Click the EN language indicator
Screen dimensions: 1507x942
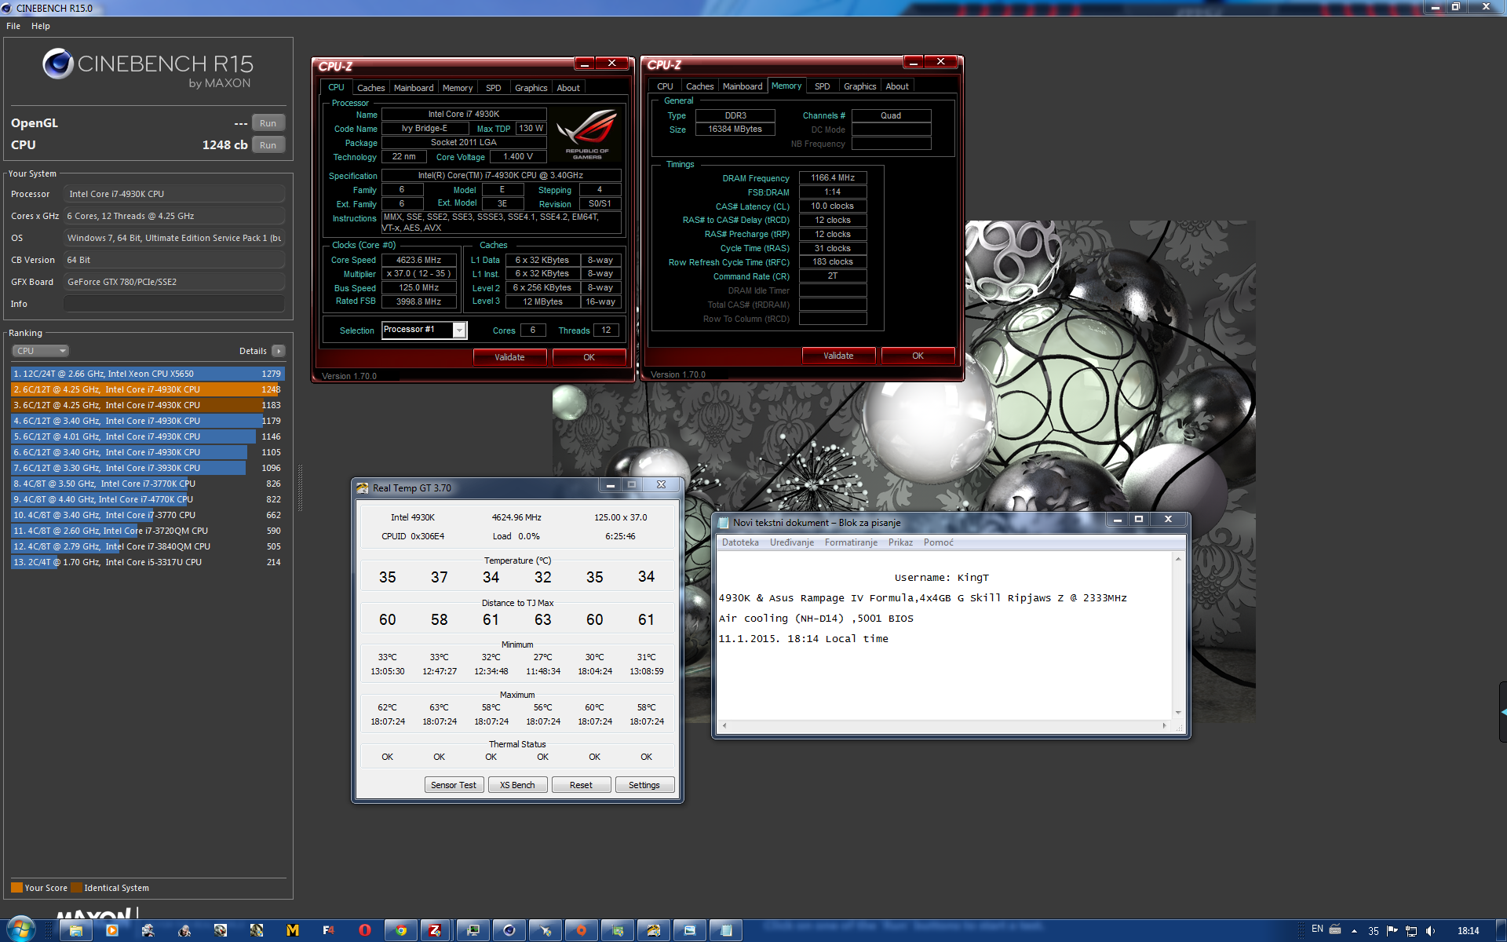pyautogui.click(x=1317, y=929)
